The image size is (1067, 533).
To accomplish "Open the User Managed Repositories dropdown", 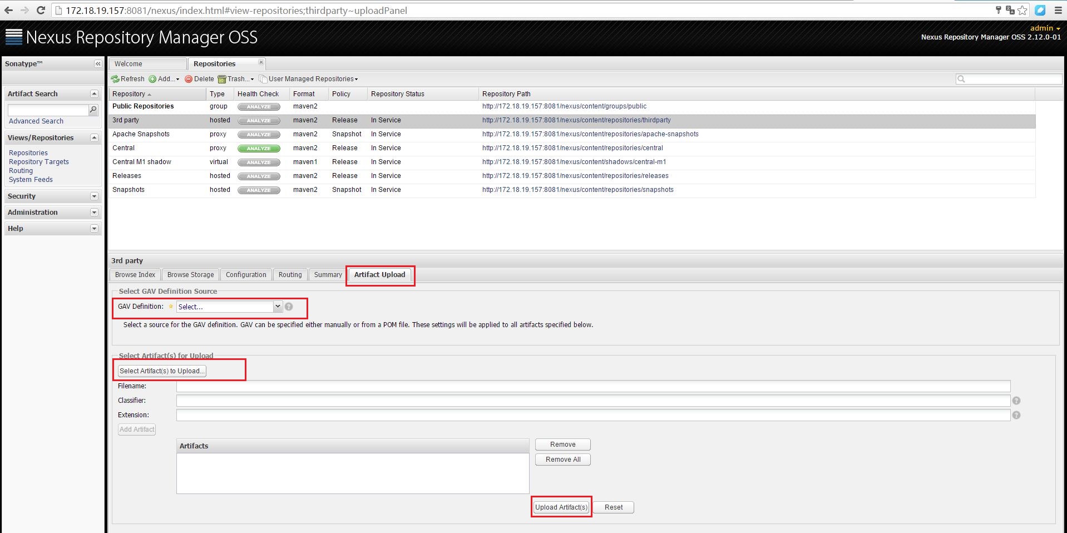I will tap(309, 79).
